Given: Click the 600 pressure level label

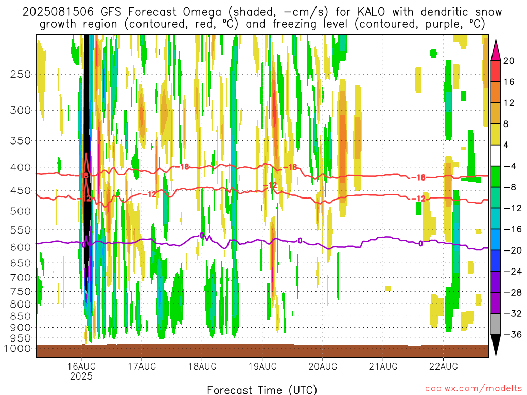Looking at the screenshot, I should (21, 247).
